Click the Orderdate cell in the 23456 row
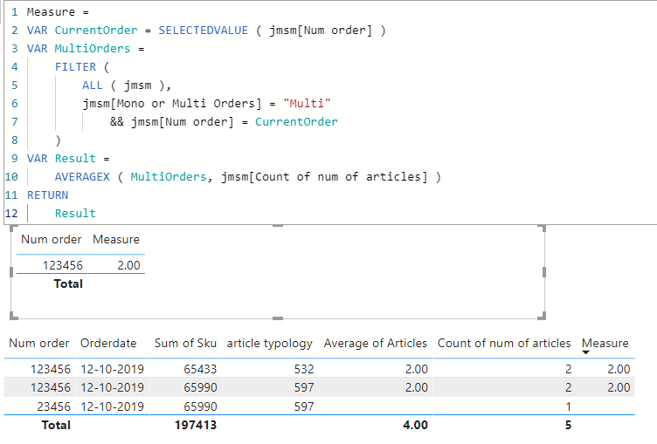This screenshot has height=444, width=657. click(112, 406)
